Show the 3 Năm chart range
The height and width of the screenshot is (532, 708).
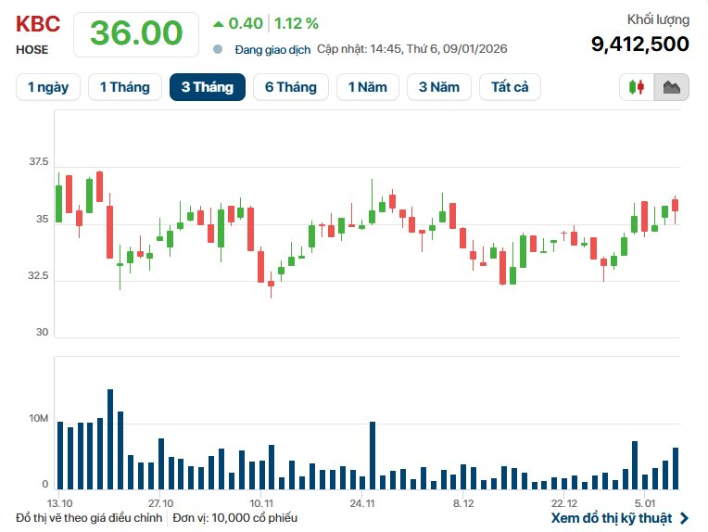coord(438,87)
